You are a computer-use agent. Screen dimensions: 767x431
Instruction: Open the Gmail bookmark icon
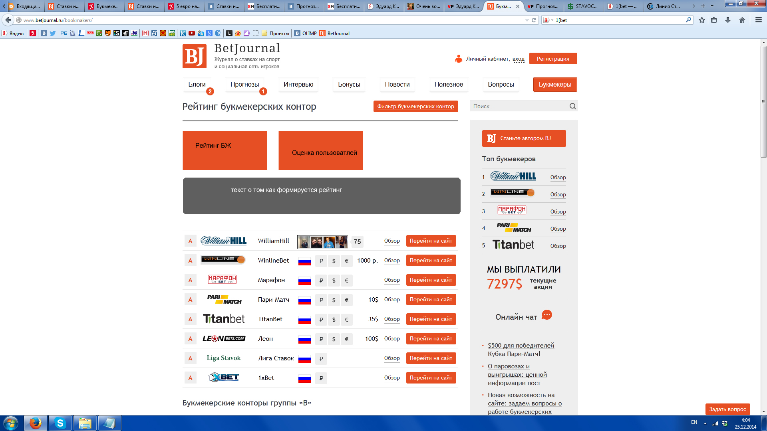click(145, 33)
